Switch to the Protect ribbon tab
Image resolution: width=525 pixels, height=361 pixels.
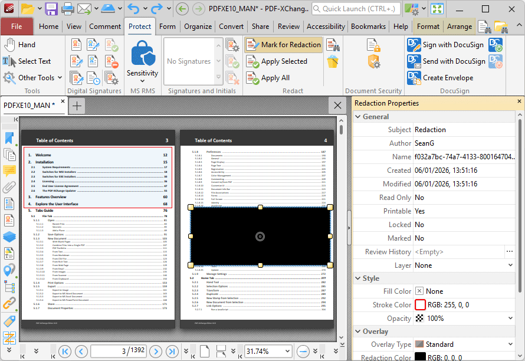pos(140,26)
